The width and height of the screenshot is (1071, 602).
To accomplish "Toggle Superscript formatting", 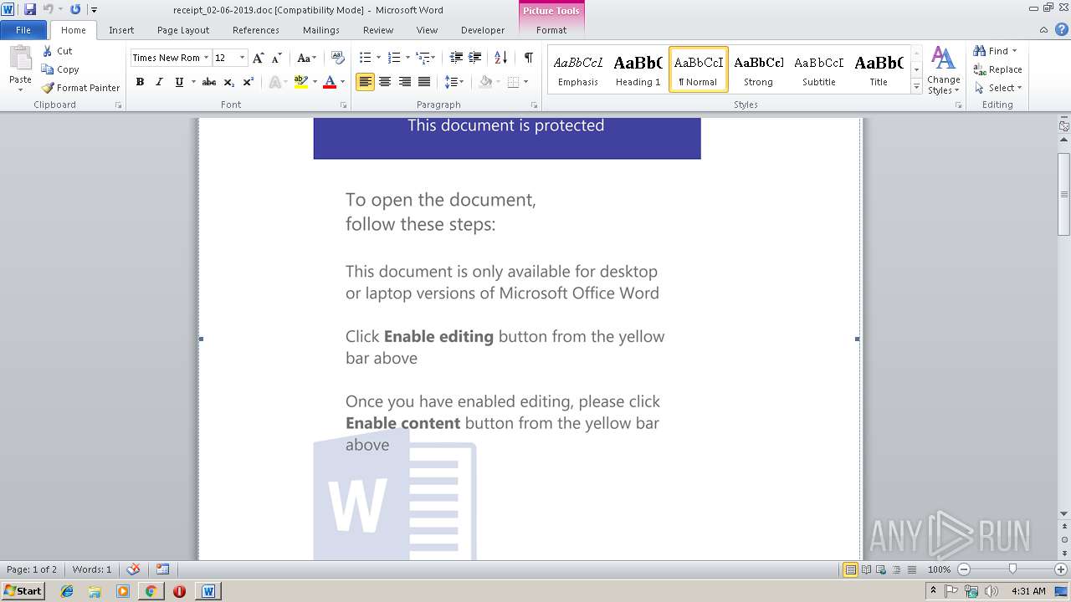I will (248, 82).
